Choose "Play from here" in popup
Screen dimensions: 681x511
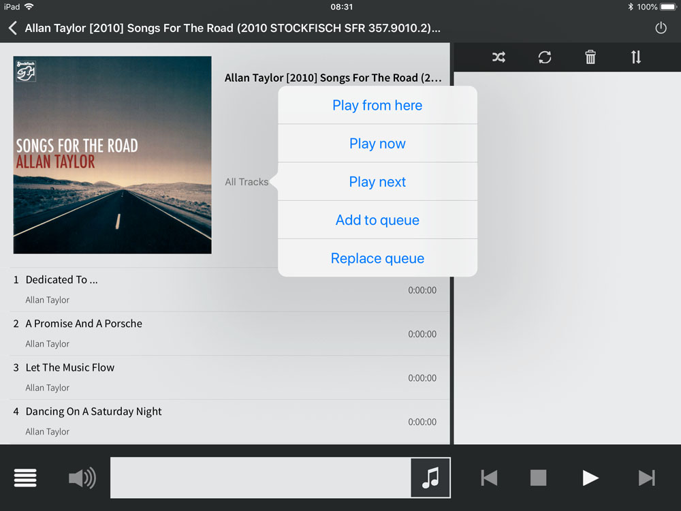377,106
